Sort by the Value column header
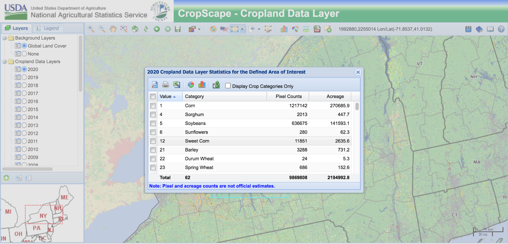The height and width of the screenshot is (244, 508). (170, 96)
